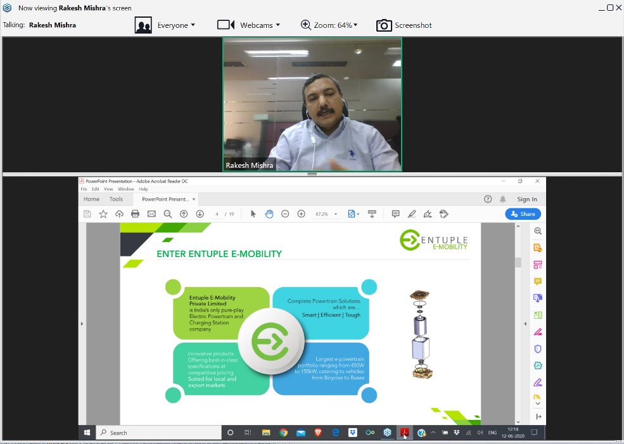Click the blue Share button
This screenshot has width=624, height=444.
tap(523, 214)
